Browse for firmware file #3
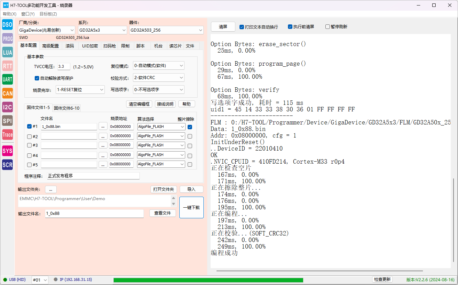 [x=103, y=145]
